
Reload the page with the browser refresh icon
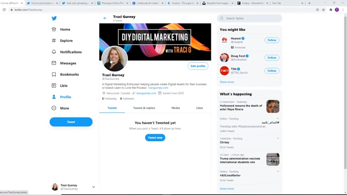click(x=4, y=10)
